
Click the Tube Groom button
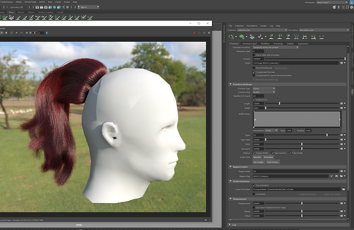273,162
